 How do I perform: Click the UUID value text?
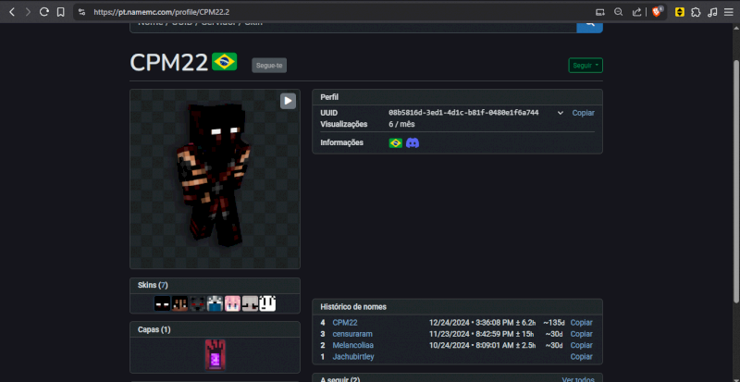point(463,113)
